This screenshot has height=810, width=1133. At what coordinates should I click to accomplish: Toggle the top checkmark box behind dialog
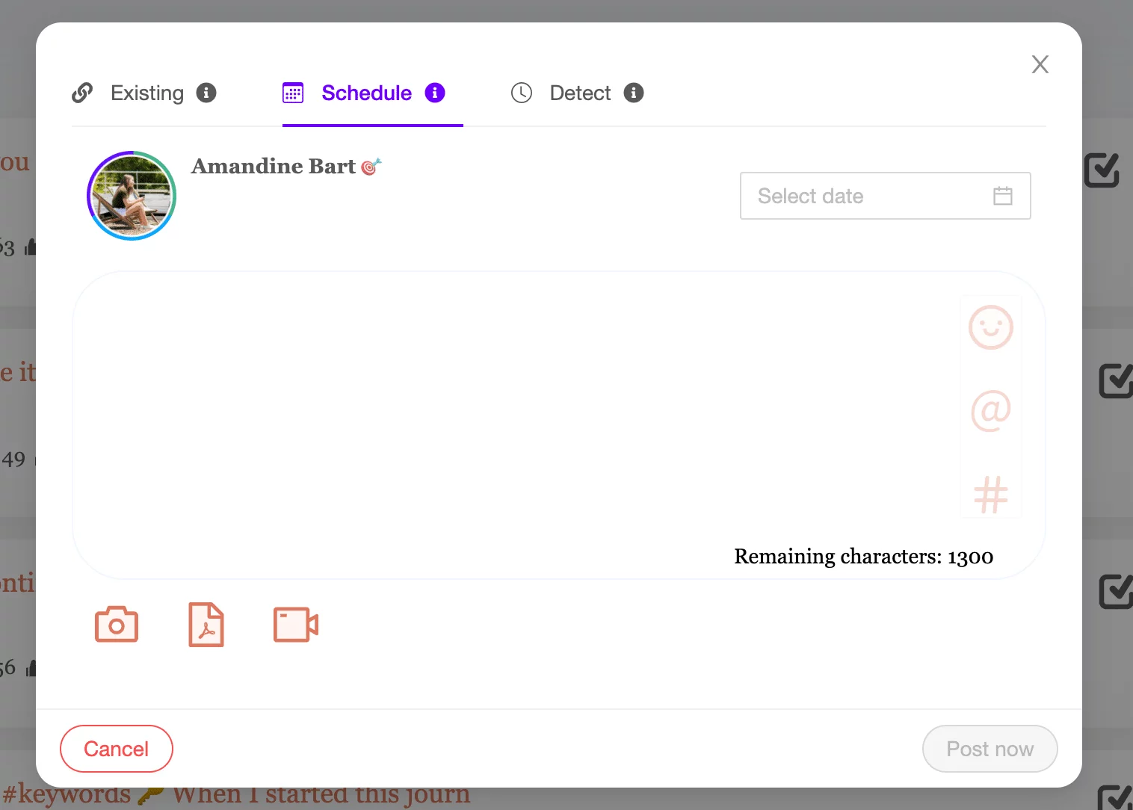coord(1101,170)
